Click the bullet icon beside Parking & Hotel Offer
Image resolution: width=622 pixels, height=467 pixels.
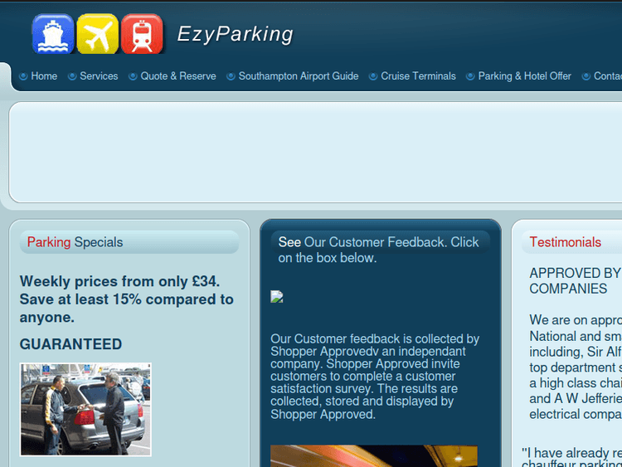pos(470,76)
